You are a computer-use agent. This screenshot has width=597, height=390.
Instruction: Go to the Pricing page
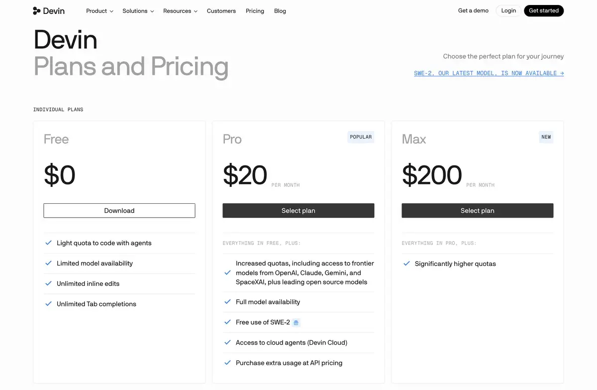click(255, 11)
